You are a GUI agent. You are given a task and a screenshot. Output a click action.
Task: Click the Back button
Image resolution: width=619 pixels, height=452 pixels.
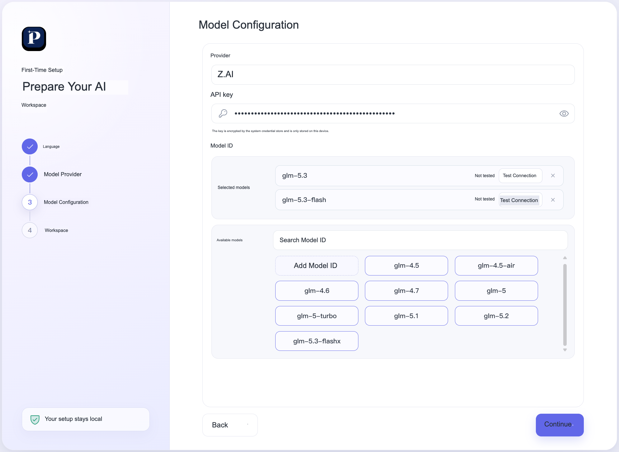230,425
